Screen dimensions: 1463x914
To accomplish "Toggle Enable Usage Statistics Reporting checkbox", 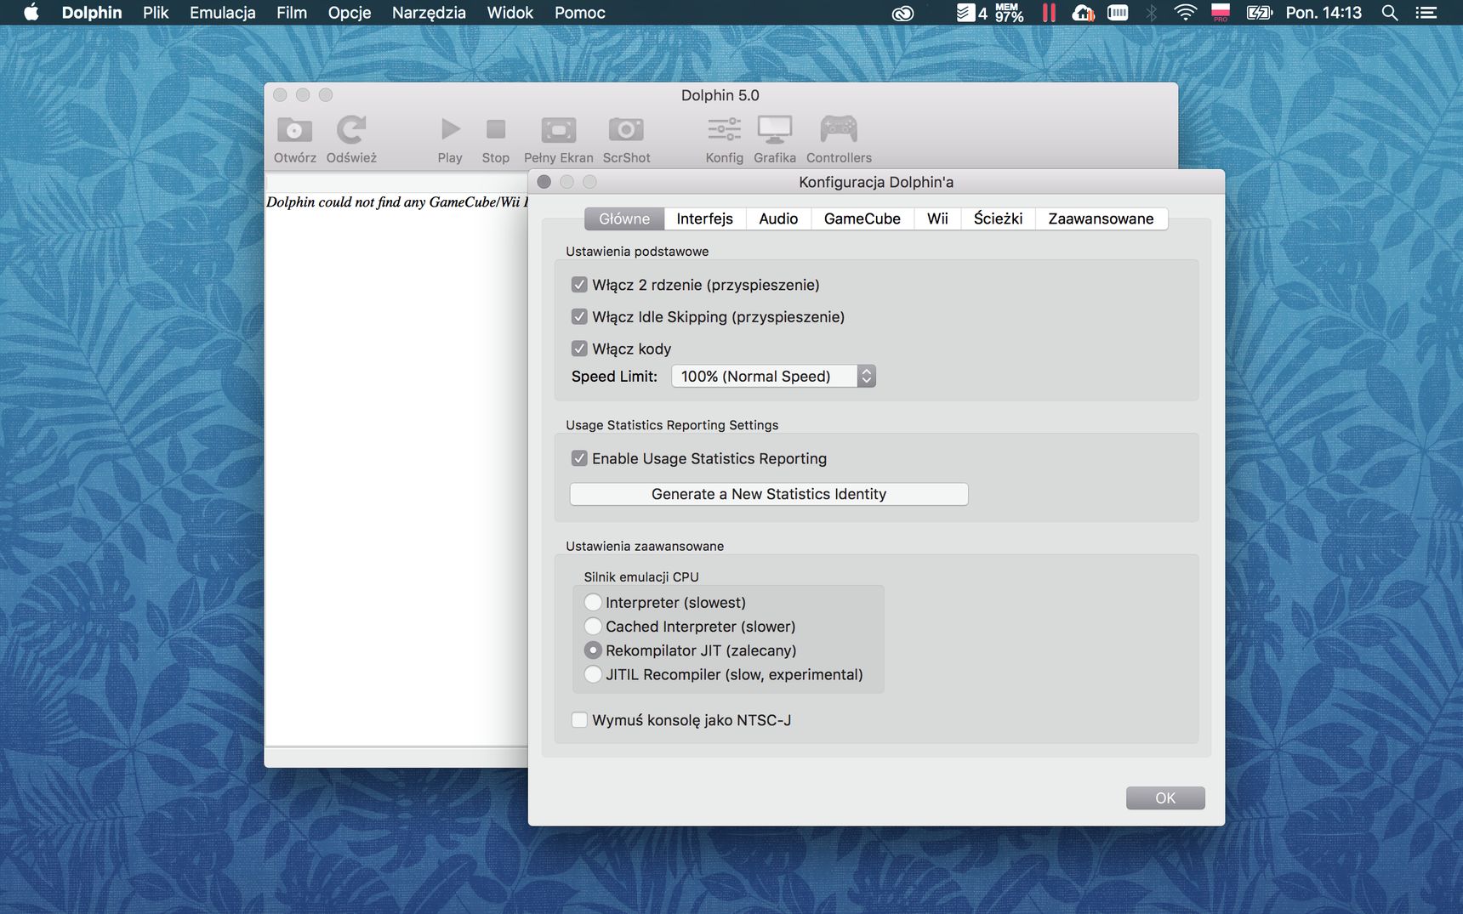I will [579, 458].
